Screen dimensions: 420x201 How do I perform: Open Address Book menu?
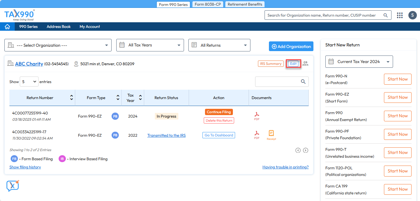59,27
